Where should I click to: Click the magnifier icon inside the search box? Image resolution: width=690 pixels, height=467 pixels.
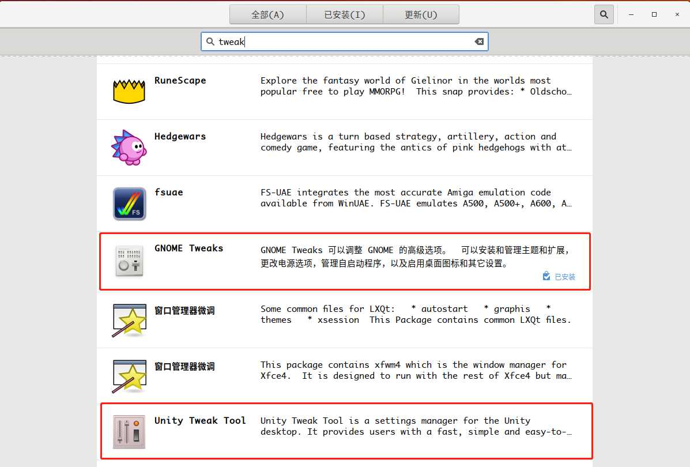click(x=210, y=42)
